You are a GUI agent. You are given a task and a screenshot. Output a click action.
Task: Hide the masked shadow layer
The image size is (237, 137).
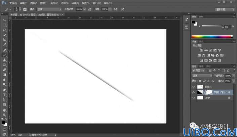pyautogui.click(x=194, y=92)
